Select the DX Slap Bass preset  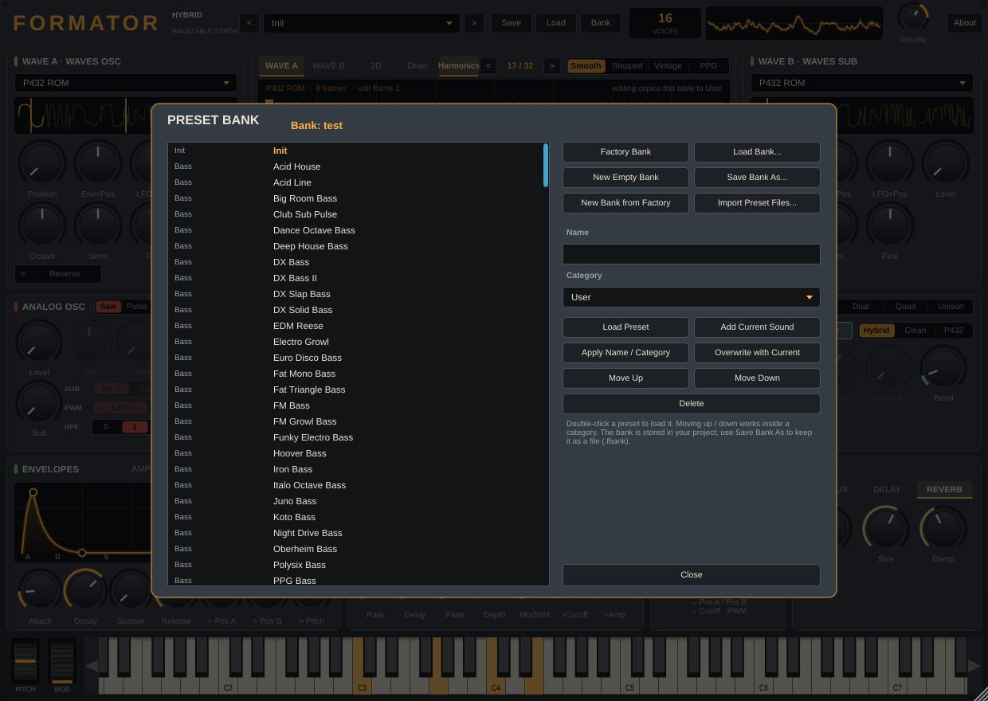tap(355, 294)
